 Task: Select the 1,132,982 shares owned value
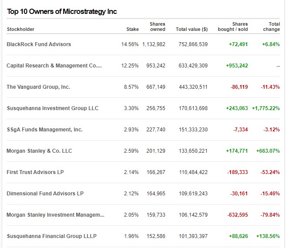[154, 44]
